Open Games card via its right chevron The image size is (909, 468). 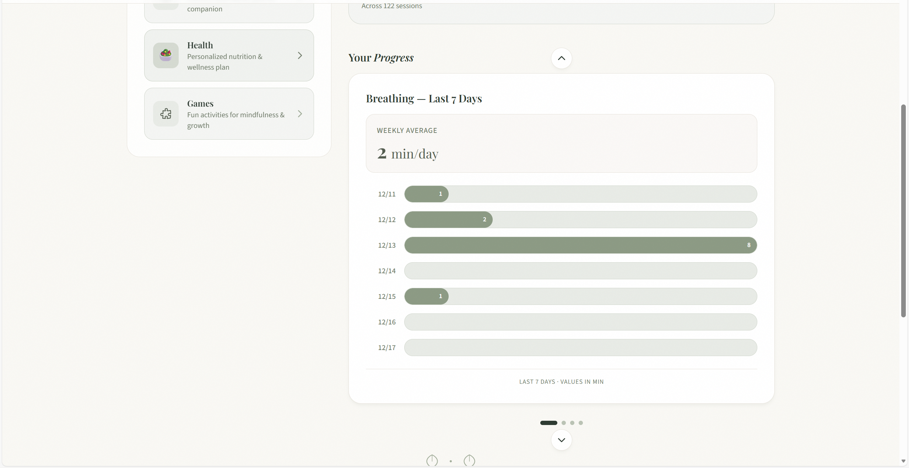coord(300,114)
